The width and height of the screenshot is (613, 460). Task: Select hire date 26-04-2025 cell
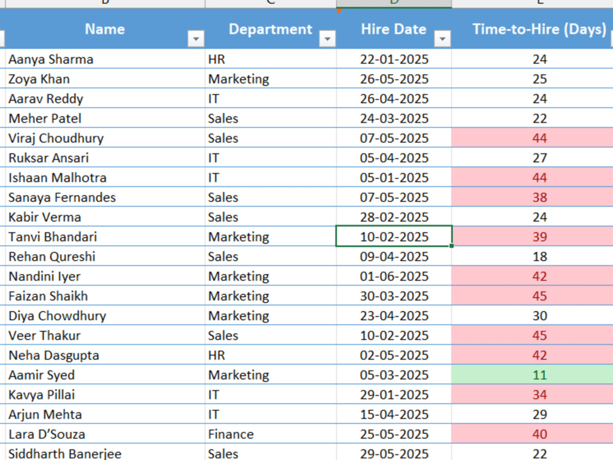[x=394, y=99]
